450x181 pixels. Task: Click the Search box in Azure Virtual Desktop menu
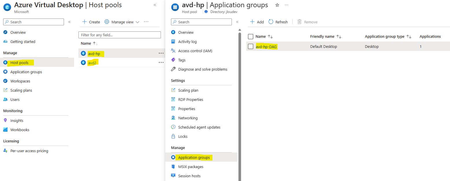[x=34, y=22]
